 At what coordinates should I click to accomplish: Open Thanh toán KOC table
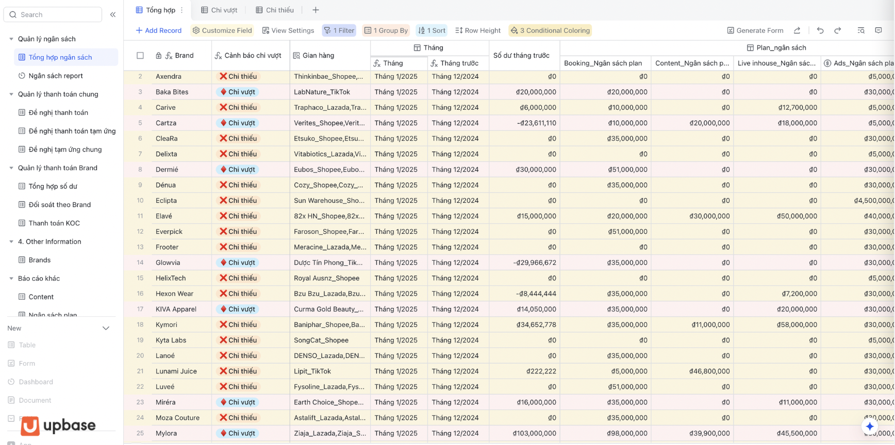coord(54,223)
